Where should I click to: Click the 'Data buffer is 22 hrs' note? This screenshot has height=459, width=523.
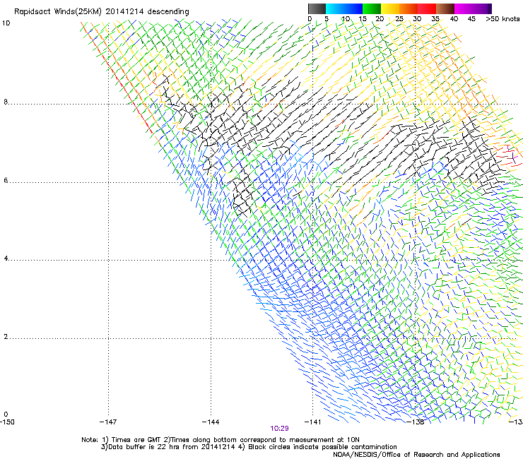tap(144, 447)
